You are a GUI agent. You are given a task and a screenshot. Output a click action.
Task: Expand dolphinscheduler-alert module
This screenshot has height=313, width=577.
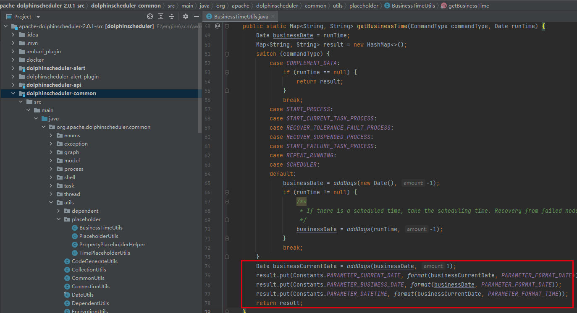(13, 68)
